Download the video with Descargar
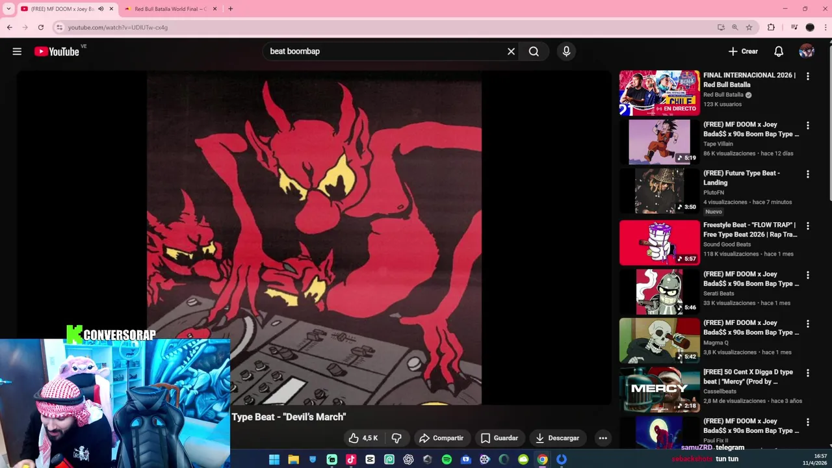This screenshot has width=832, height=468. click(x=557, y=438)
